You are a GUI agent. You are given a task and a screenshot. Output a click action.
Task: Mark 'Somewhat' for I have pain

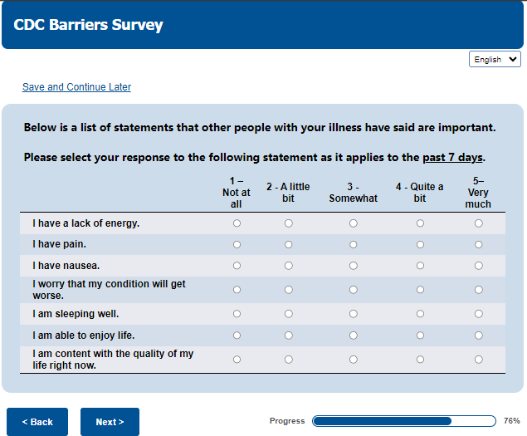354,245
